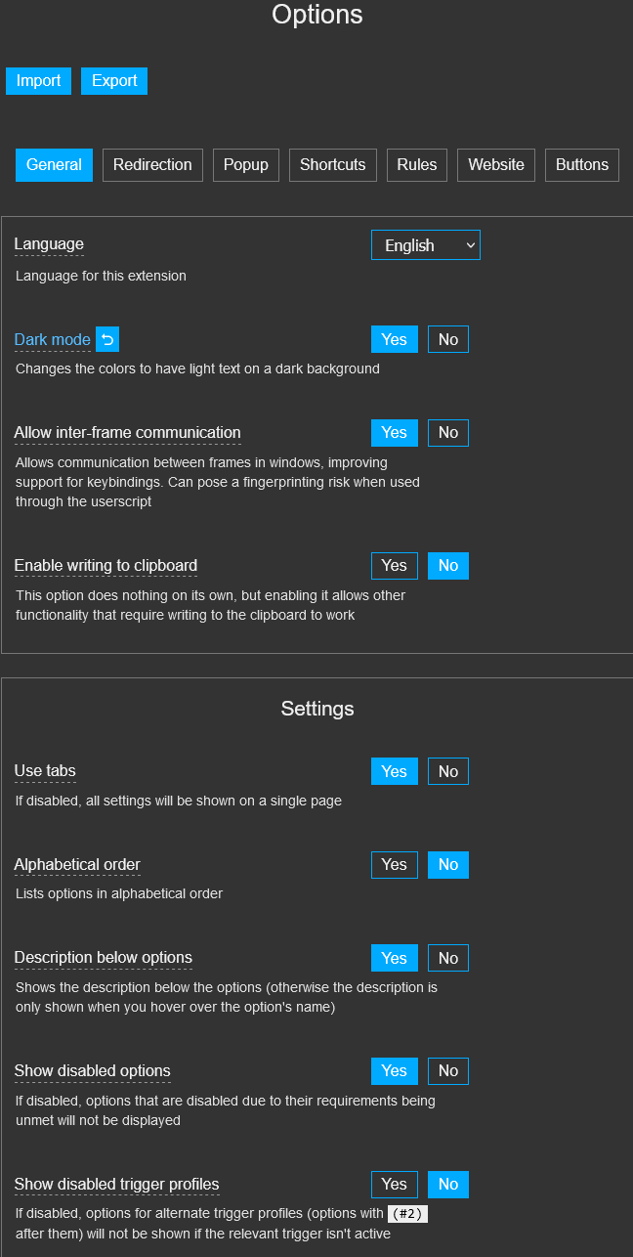Switch to the Shortcuts tab
Screen dimensions: 633x1257
(332, 164)
